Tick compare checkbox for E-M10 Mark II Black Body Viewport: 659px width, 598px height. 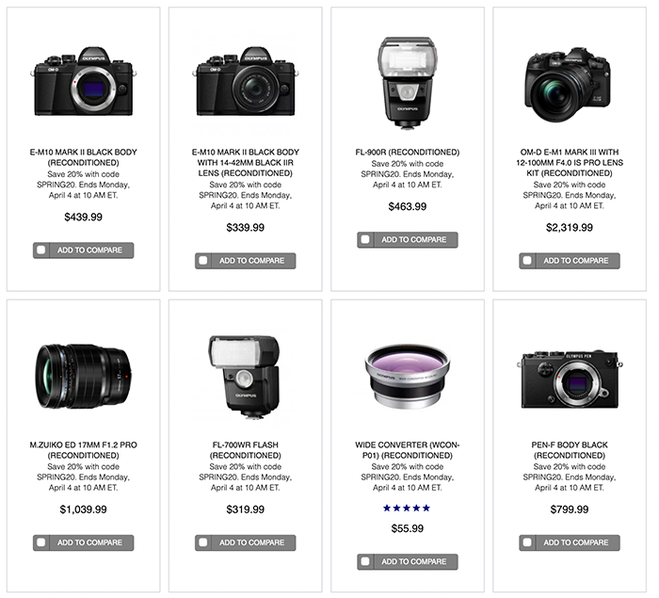tap(42, 251)
